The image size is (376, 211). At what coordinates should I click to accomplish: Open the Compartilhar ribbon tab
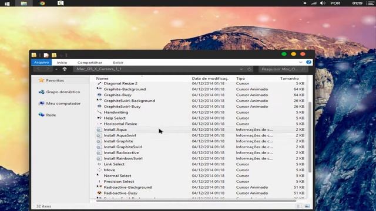90,63
